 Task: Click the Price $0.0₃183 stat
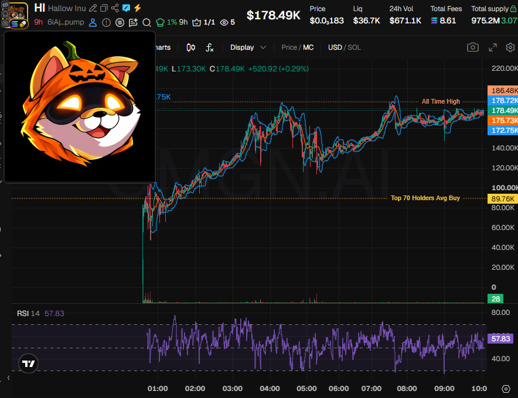(x=327, y=15)
